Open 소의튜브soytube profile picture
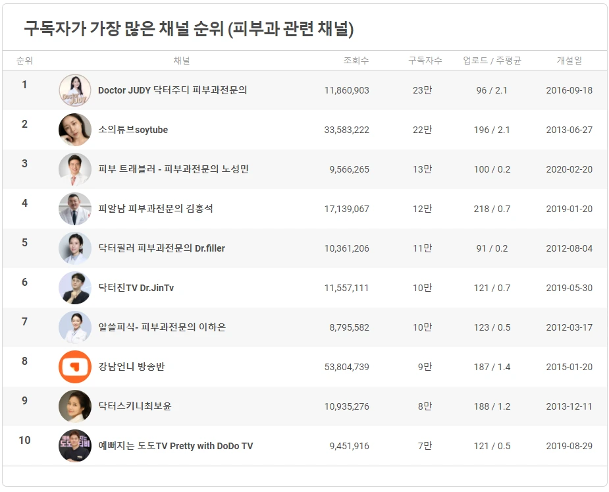The height and width of the screenshot is (492, 609). (75, 130)
